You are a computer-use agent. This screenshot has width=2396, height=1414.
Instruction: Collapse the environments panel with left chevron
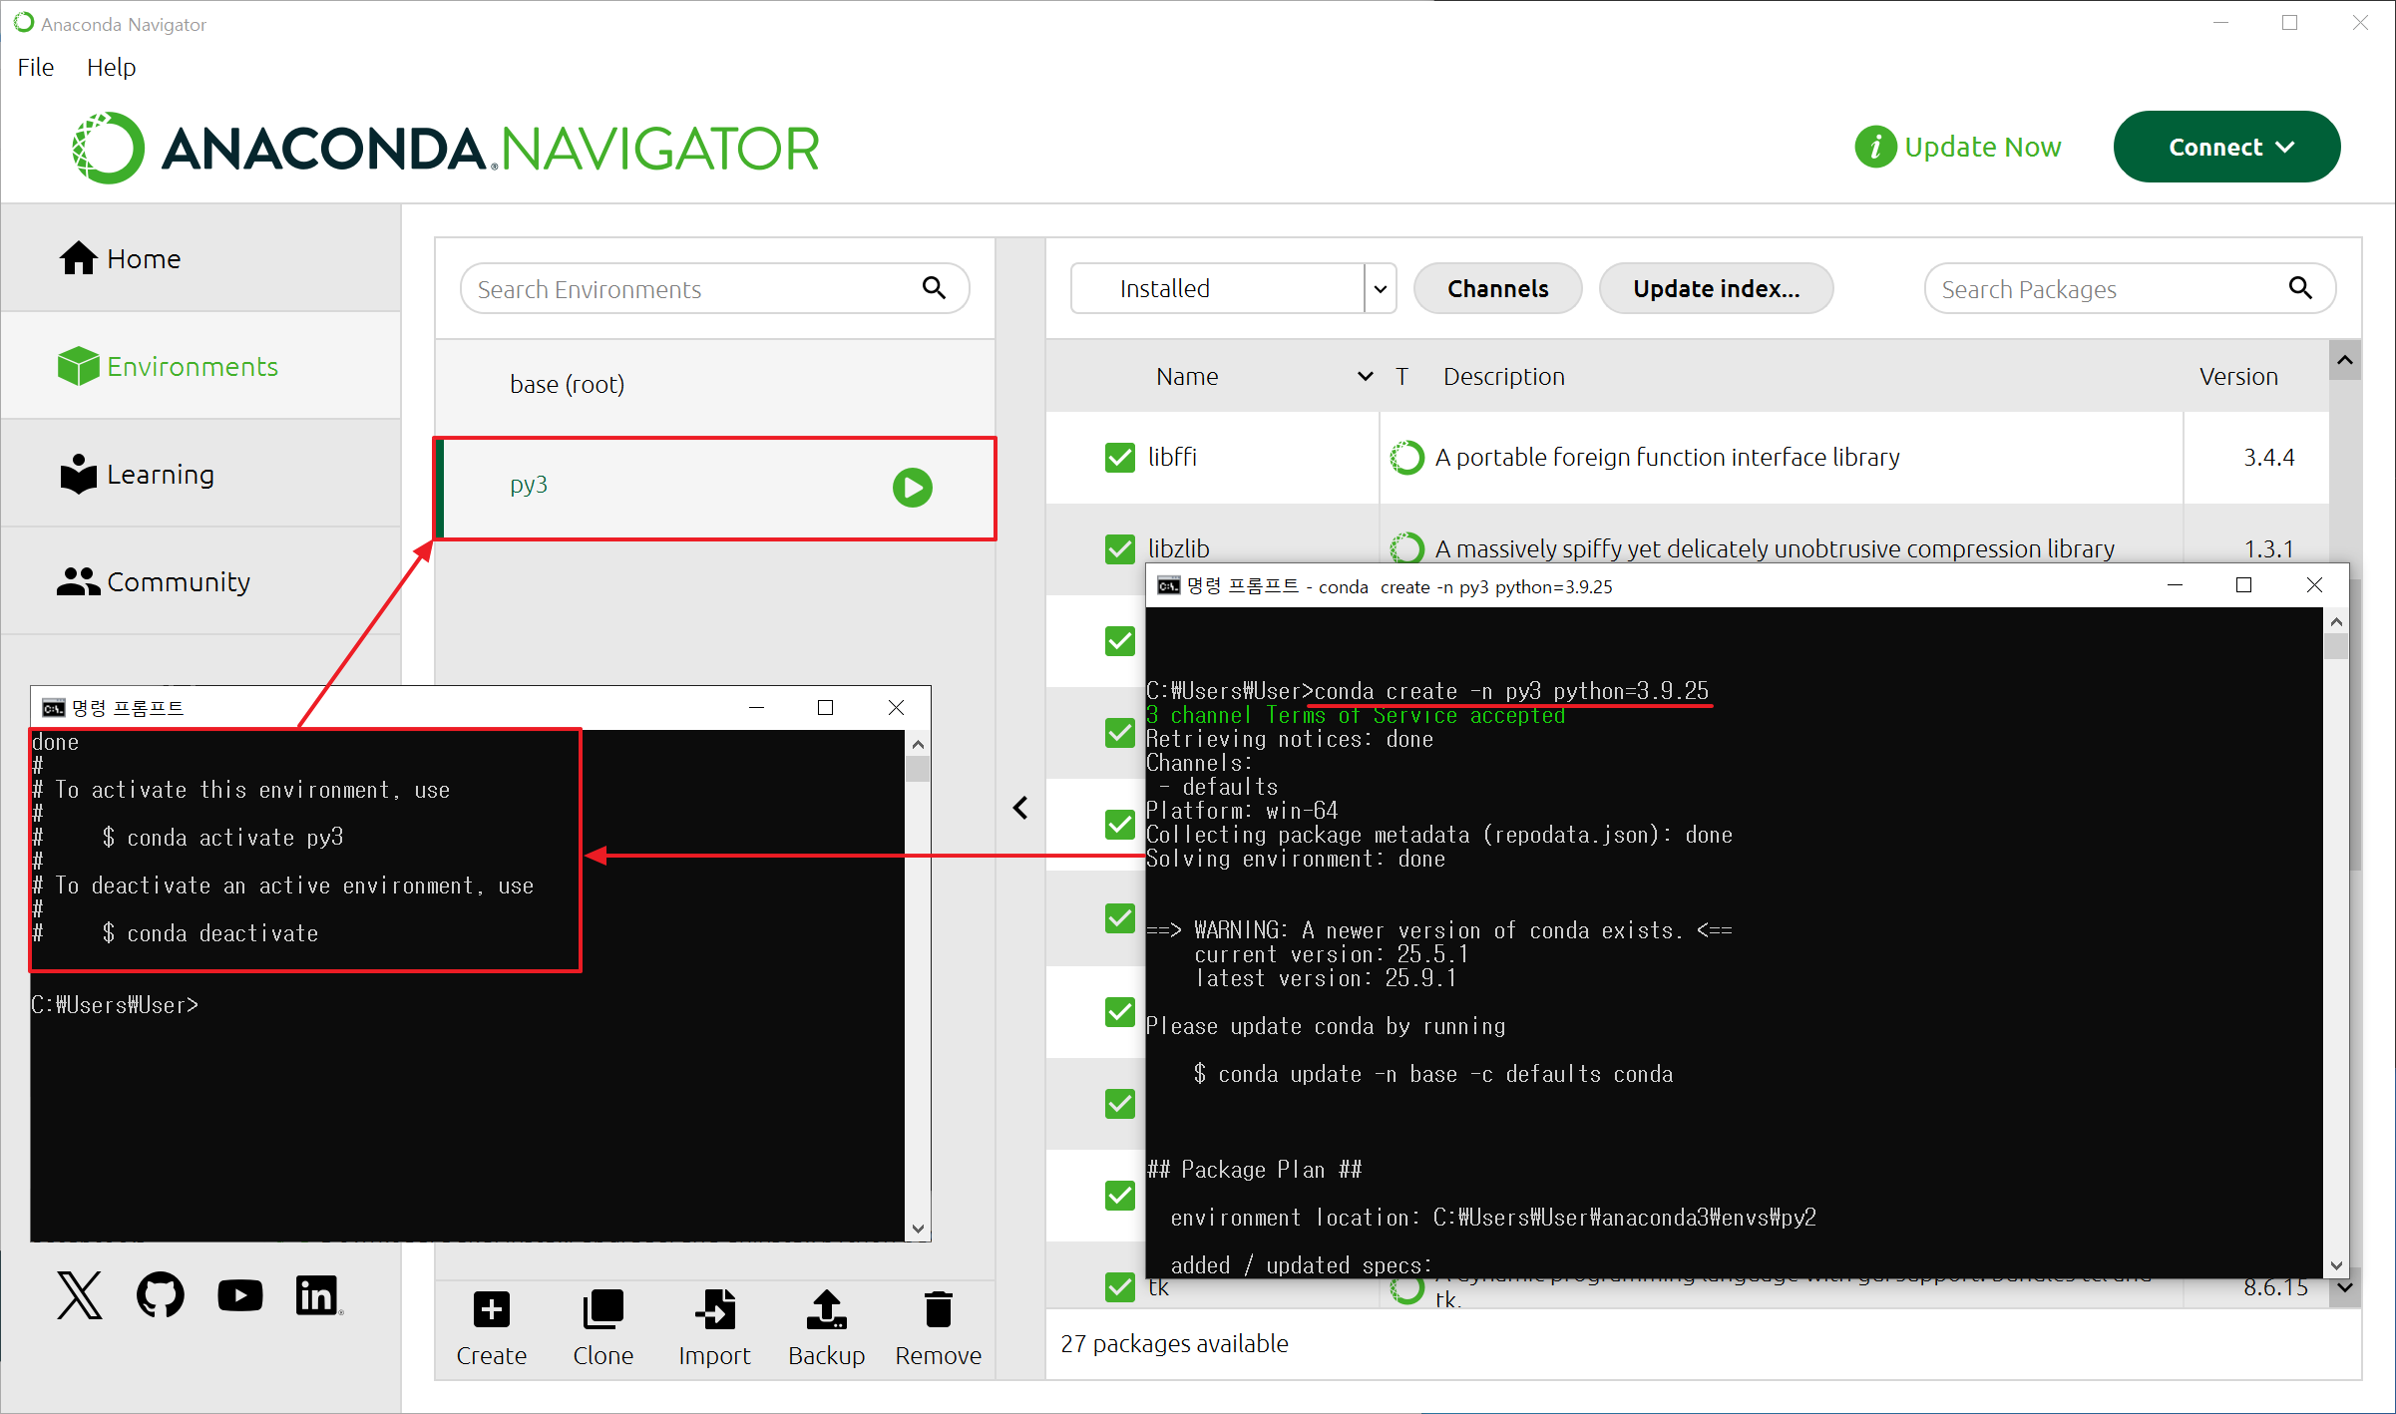[1020, 808]
